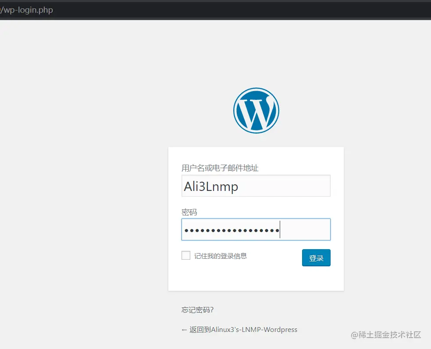Click into the password field
431x349 pixels.
point(256,229)
